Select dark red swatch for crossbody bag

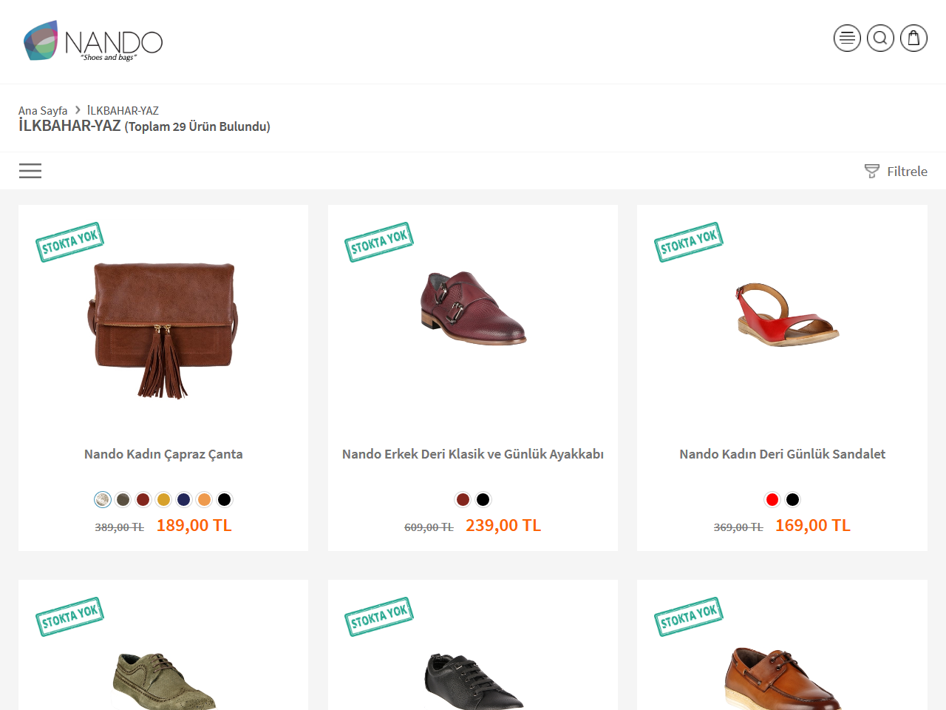[143, 499]
